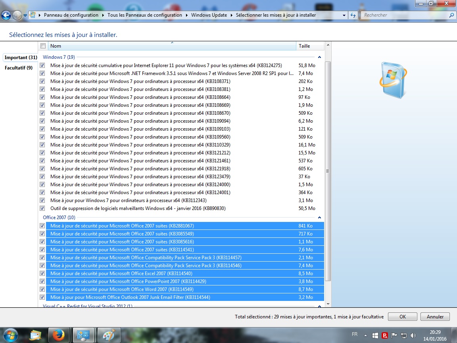The image size is (457, 343).
Task: Click the white Windows logo tray icon
Action: 375,335
